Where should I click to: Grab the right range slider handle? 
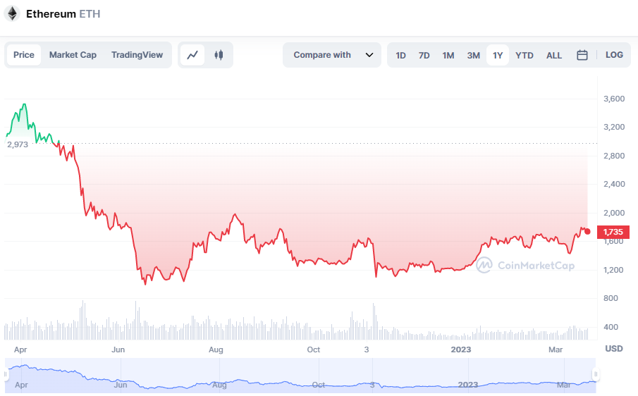[x=596, y=373]
